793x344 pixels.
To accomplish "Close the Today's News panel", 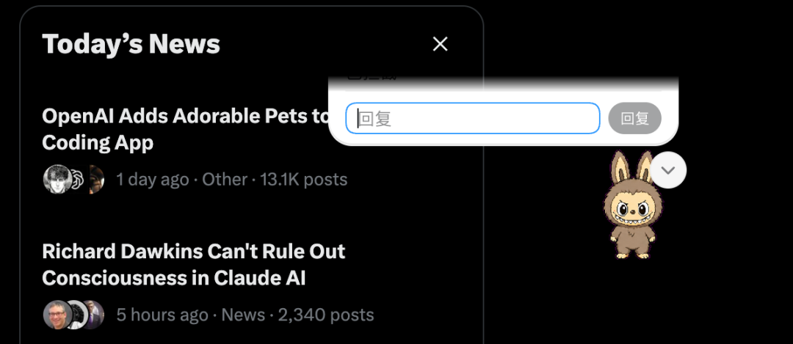I will click(x=440, y=45).
